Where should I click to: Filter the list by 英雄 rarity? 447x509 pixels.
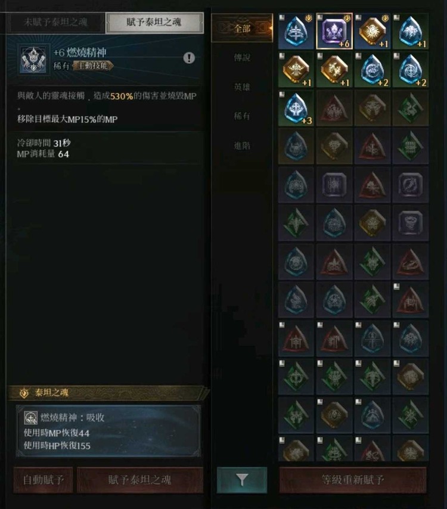click(242, 87)
